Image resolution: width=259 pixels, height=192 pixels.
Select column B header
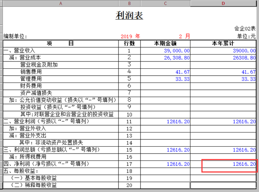point(129,3)
